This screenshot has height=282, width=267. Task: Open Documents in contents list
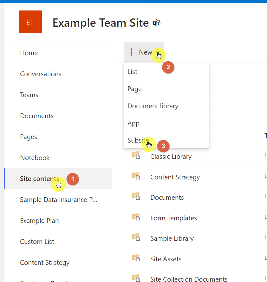pos(167,198)
